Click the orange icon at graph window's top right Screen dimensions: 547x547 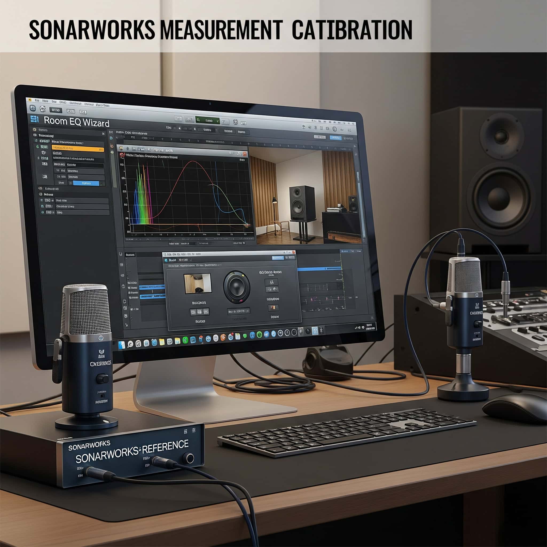click(245, 154)
